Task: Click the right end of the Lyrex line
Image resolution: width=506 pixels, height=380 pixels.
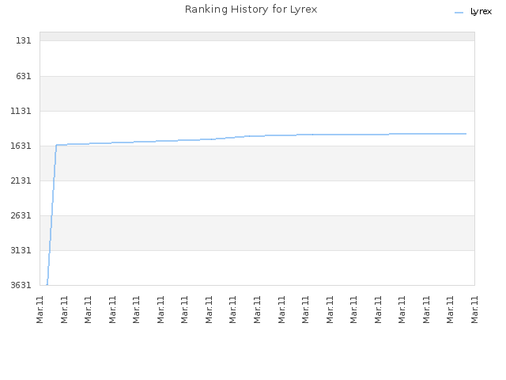Action: coord(466,134)
